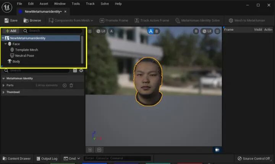Click the Active column header
Image resolution: width=275 pixels, height=164 pixels.
pos(269,30)
